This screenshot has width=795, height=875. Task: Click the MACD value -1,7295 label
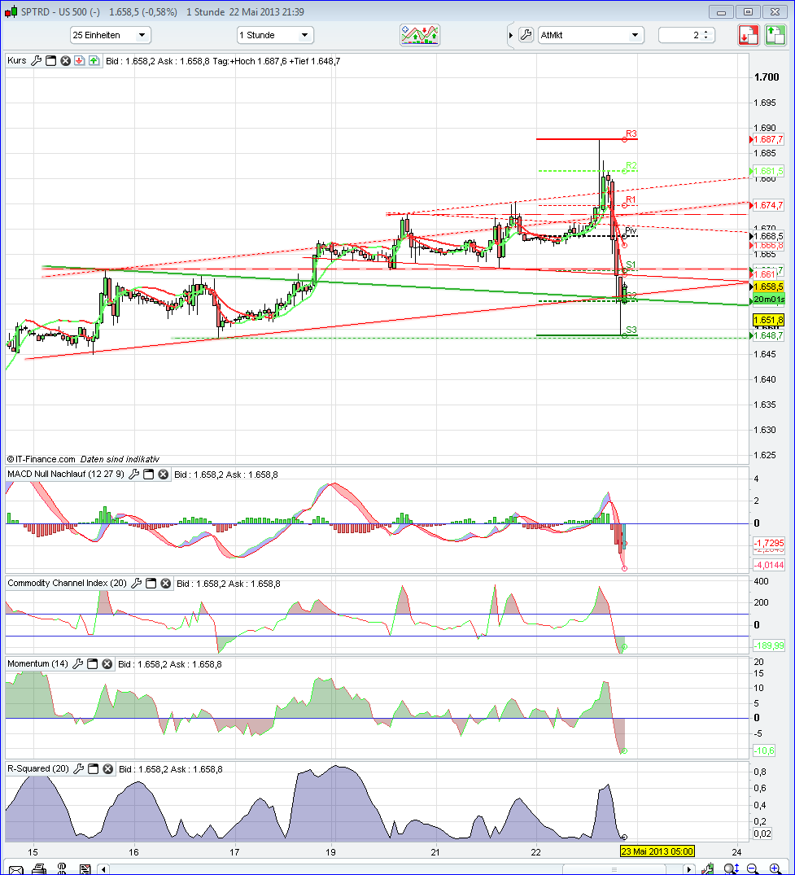(x=769, y=543)
